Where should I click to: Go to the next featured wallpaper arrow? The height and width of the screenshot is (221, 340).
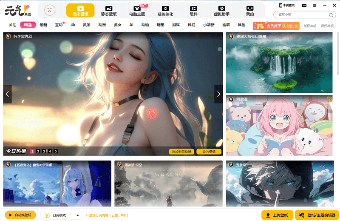tap(218, 94)
